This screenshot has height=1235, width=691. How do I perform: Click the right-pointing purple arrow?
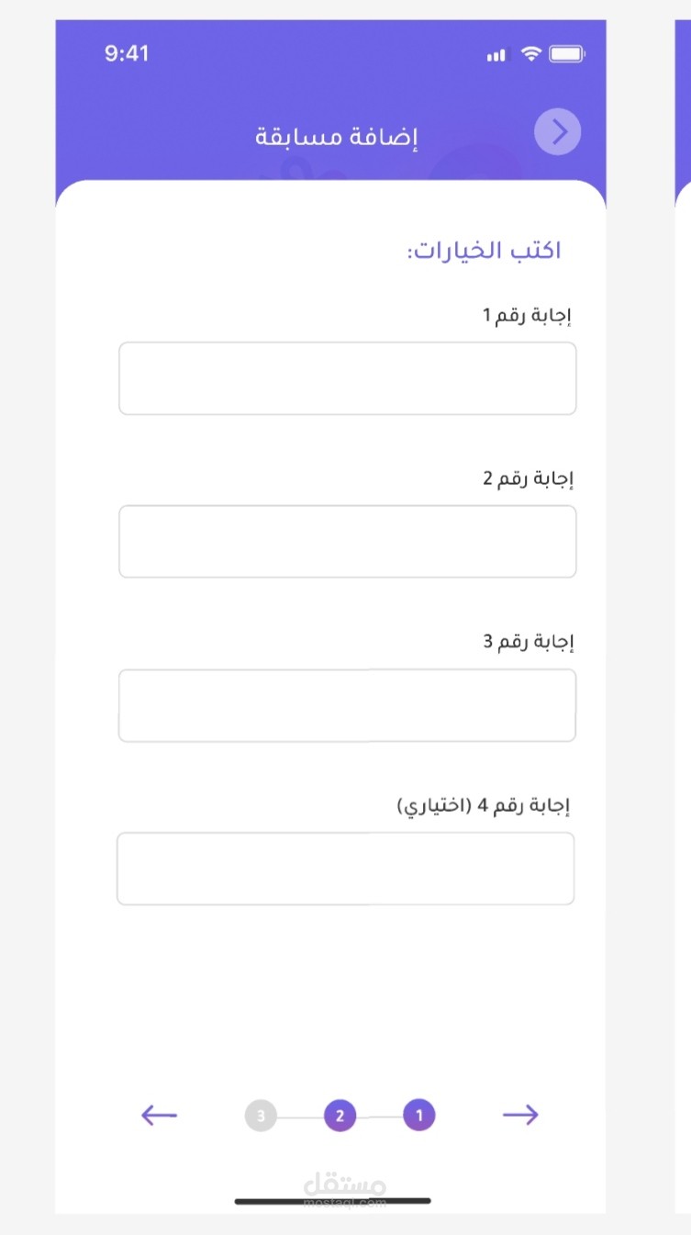tap(520, 1115)
